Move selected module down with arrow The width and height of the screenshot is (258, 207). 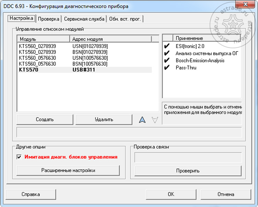point(155,120)
